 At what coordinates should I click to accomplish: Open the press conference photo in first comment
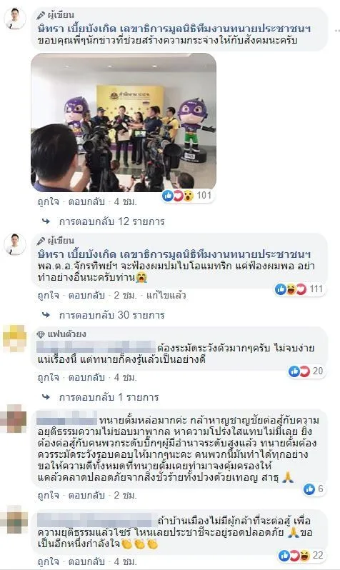(124, 122)
